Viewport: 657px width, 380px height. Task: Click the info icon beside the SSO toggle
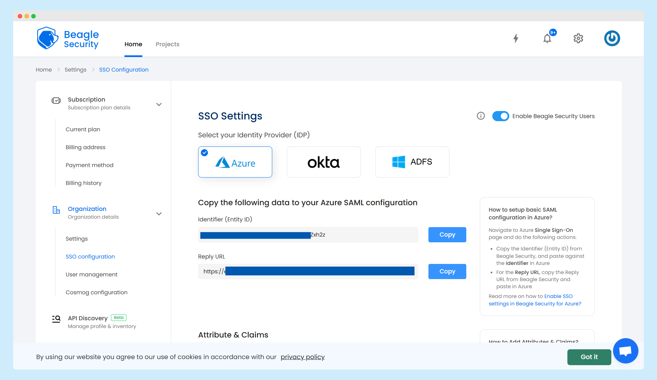480,116
